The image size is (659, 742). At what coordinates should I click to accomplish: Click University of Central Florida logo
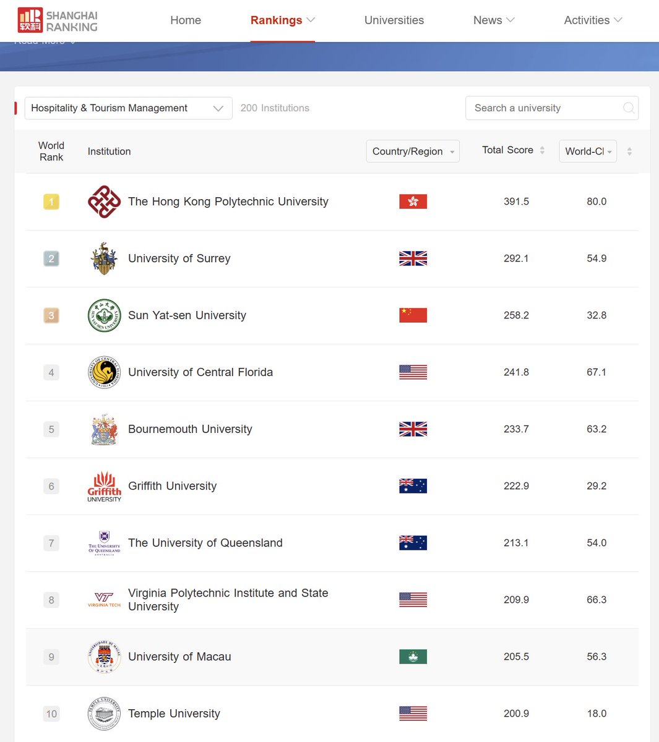(x=104, y=372)
